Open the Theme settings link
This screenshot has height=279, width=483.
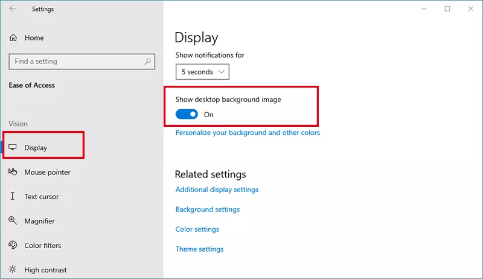[x=199, y=249]
